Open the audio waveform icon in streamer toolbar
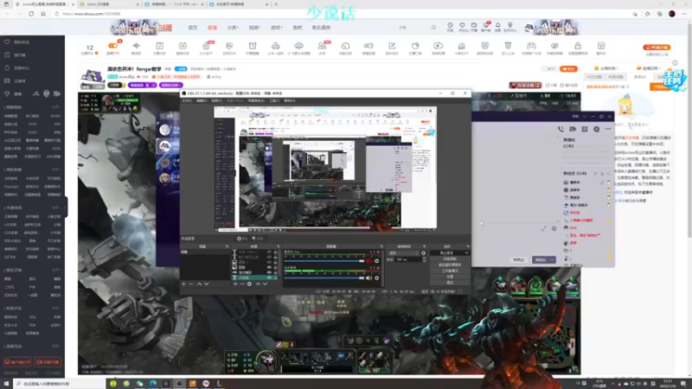Viewport: 692px width, 389px height. coord(137,46)
